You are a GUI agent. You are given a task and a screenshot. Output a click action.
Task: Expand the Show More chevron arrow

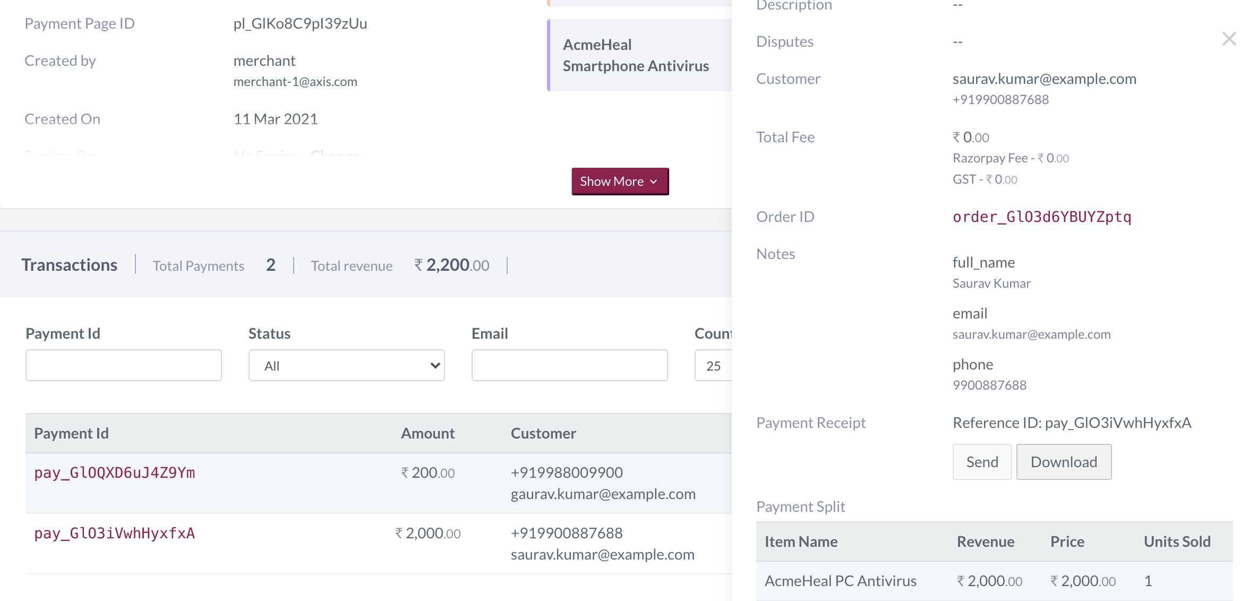654,182
